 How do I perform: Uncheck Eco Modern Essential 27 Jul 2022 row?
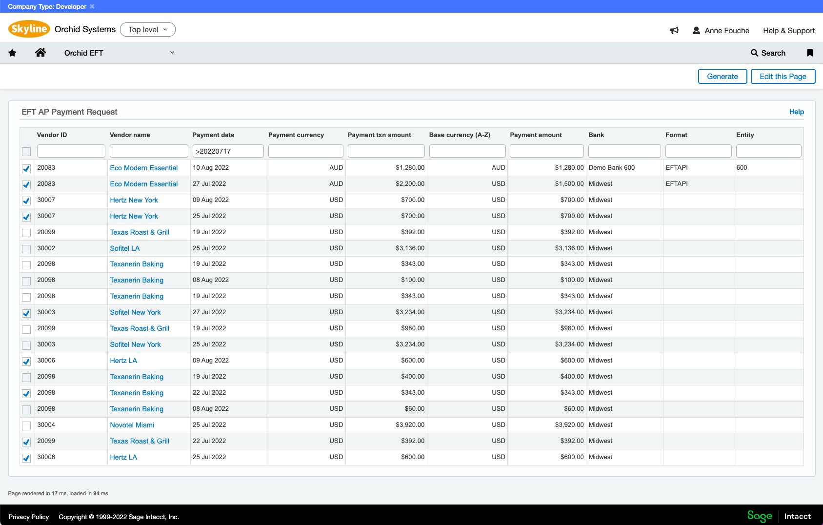(x=26, y=184)
